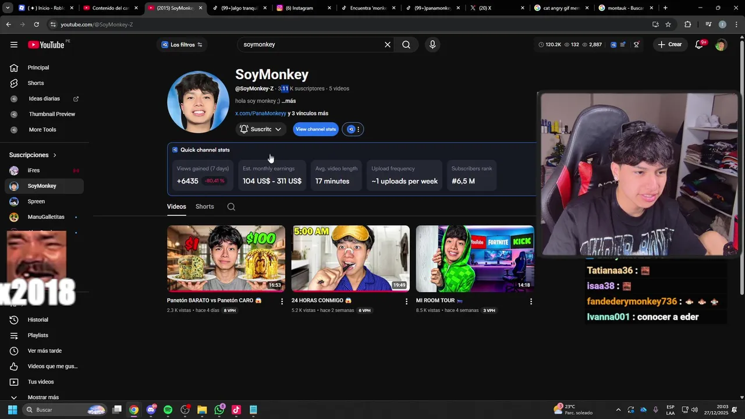The height and width of the screenshot is (419, 745).
Task: Open the YouTube hamburger guide menu
Action: click(x=14, y=45)
